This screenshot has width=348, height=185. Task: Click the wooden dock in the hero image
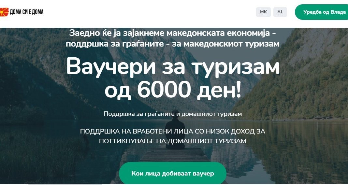click(x=175, y=155)
